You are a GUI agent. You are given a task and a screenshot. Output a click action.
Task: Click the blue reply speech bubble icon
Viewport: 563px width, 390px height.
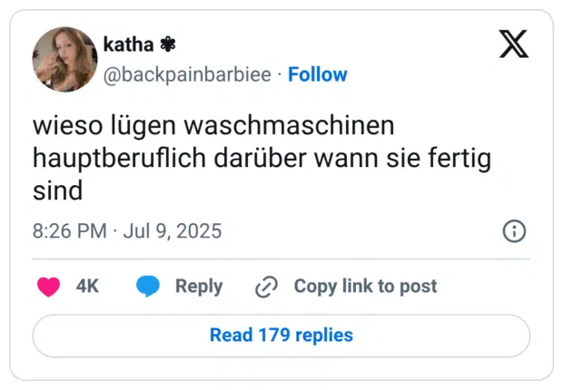148,287
